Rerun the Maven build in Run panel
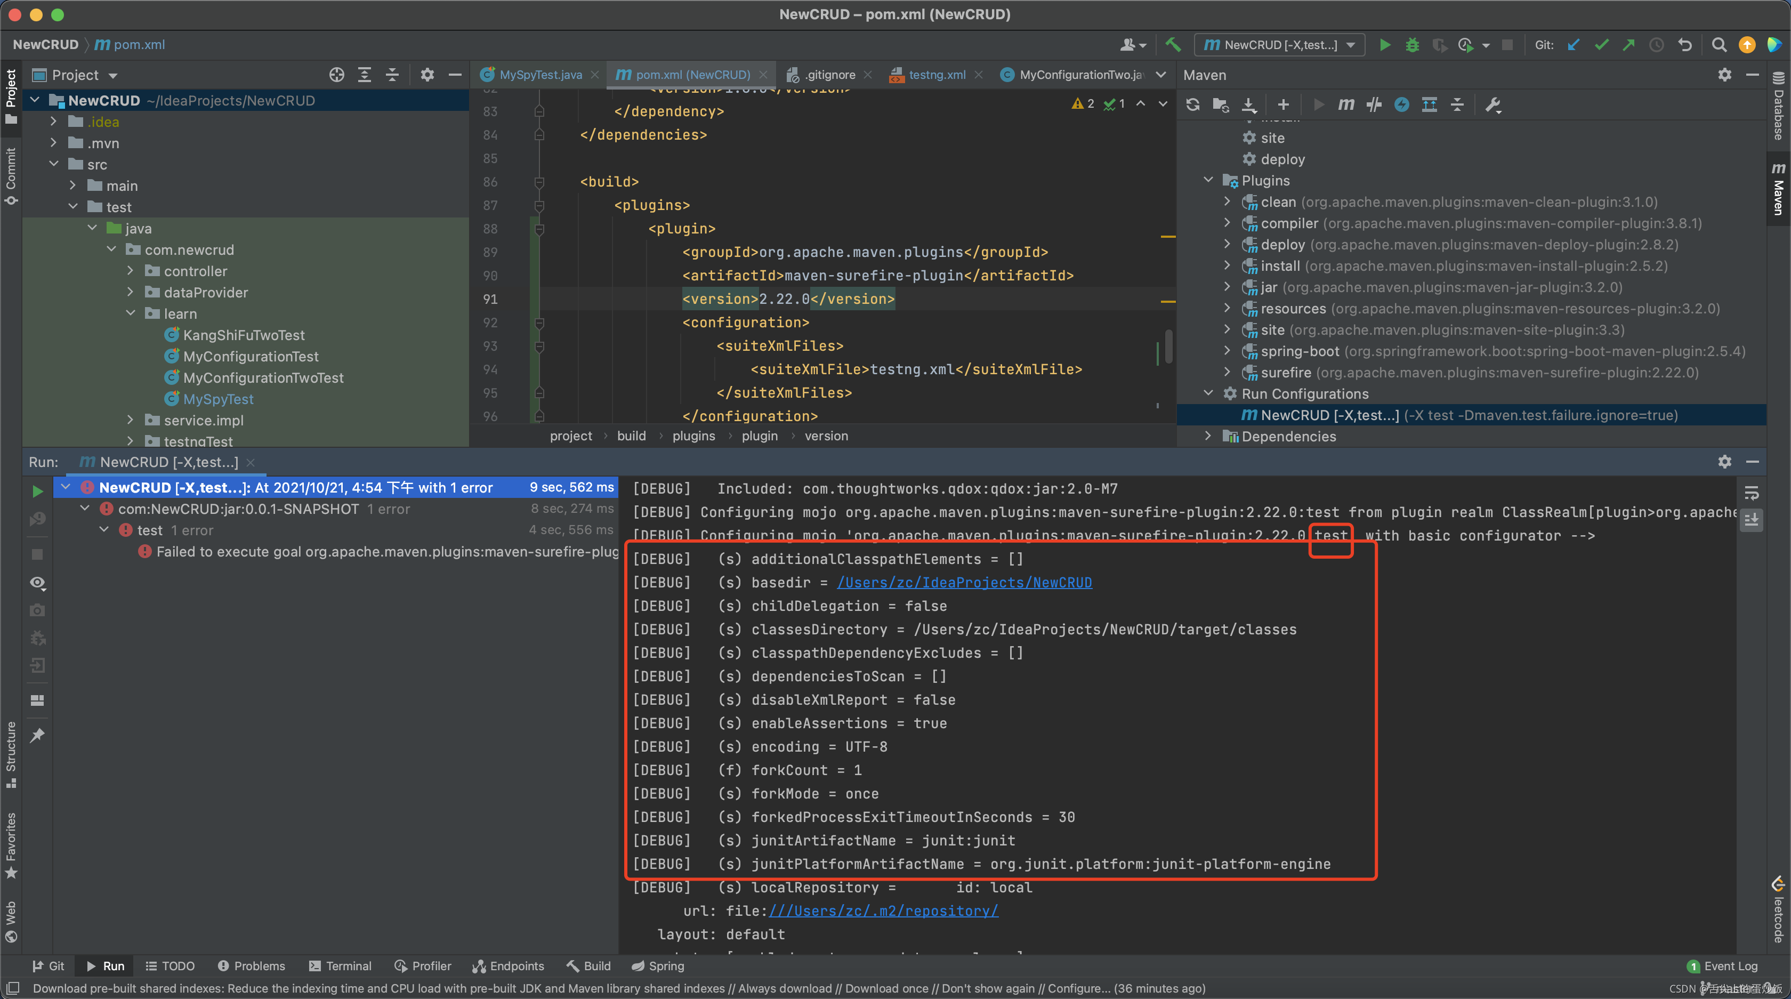Image resolution: width=1791 pixels, height=999 pixels. (37, 492)
